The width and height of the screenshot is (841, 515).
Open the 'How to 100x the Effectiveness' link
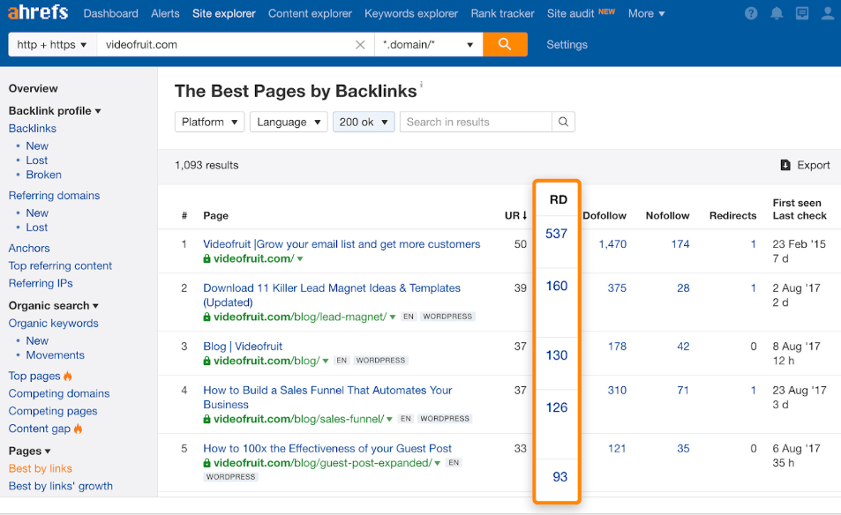[327, 449]
